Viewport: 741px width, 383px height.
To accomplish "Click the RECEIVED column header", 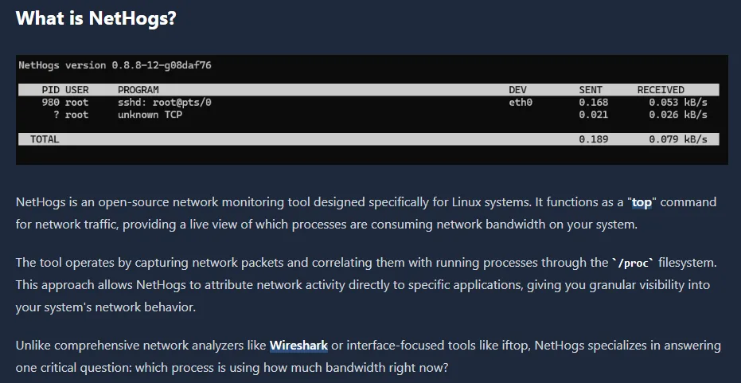I will point(661,90).
